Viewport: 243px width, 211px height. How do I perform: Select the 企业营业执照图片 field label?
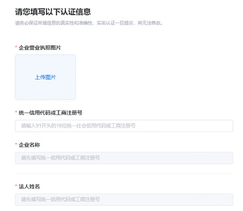coord(40,48)
